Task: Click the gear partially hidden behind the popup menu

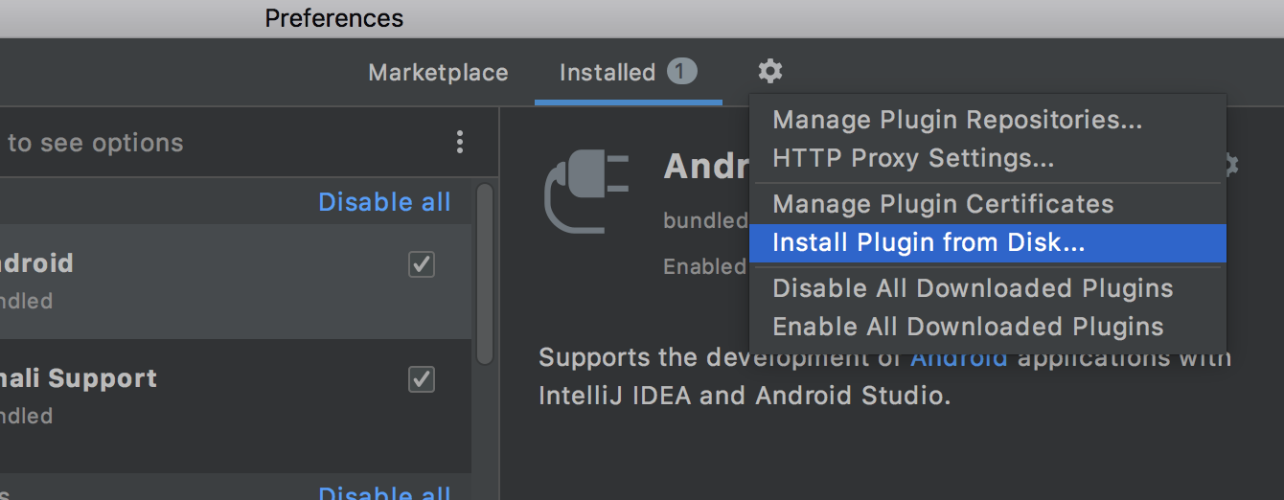Action: (x=1232, y=165)
